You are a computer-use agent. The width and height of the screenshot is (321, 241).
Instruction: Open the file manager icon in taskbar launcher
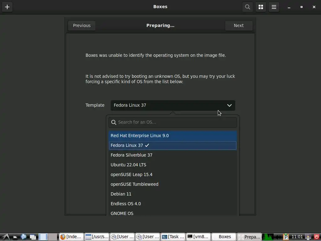click(x=15, y=237)
